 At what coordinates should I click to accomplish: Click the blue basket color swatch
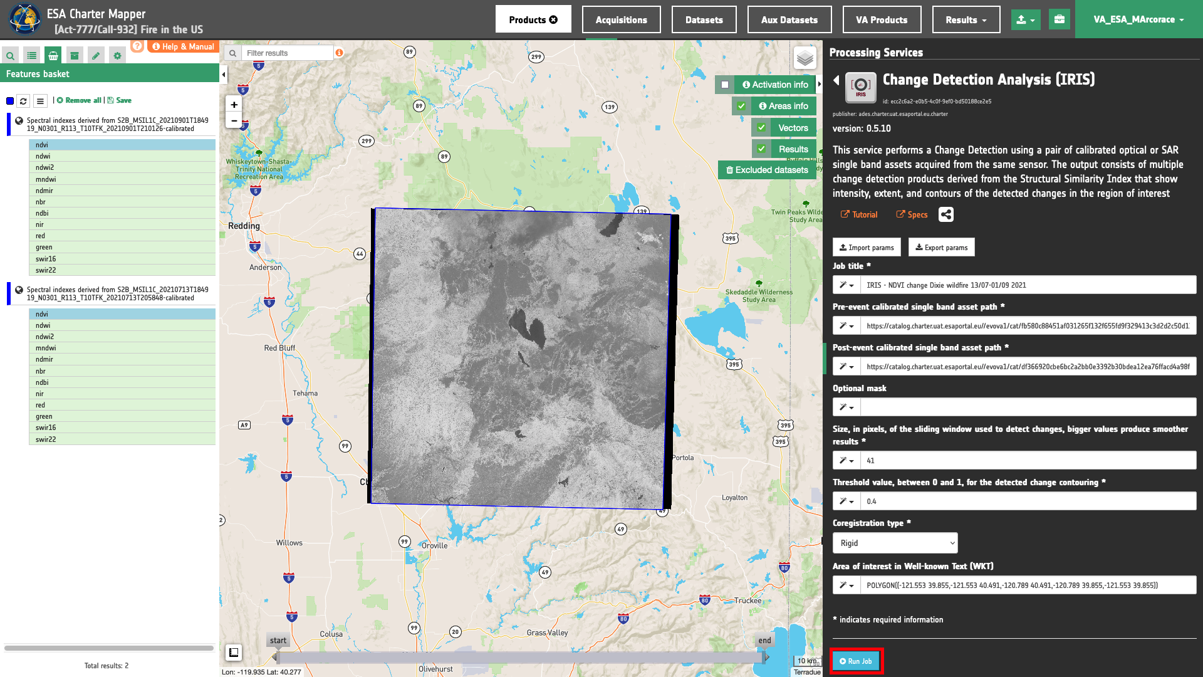pyautogui.click(x=10, y=101)
